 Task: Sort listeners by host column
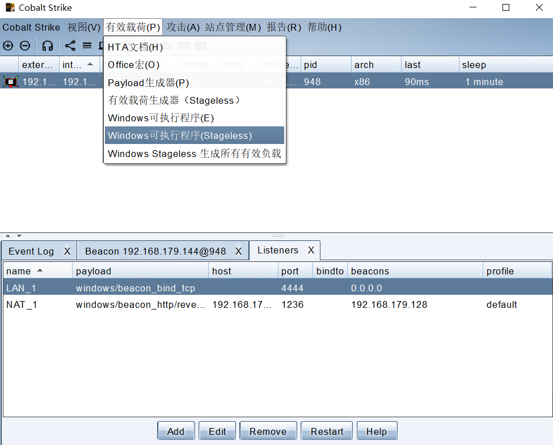tap(243, 271)
